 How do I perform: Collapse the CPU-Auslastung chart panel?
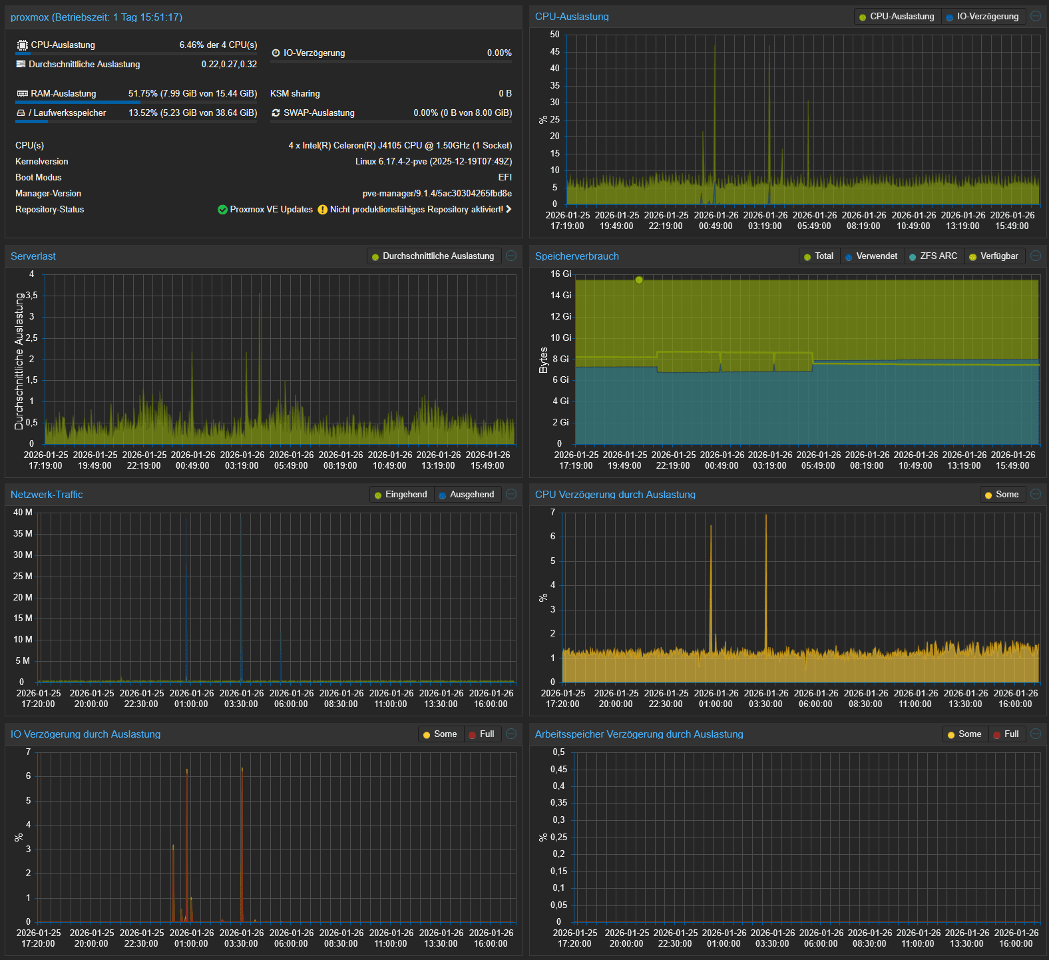(x=1036, y=16)
